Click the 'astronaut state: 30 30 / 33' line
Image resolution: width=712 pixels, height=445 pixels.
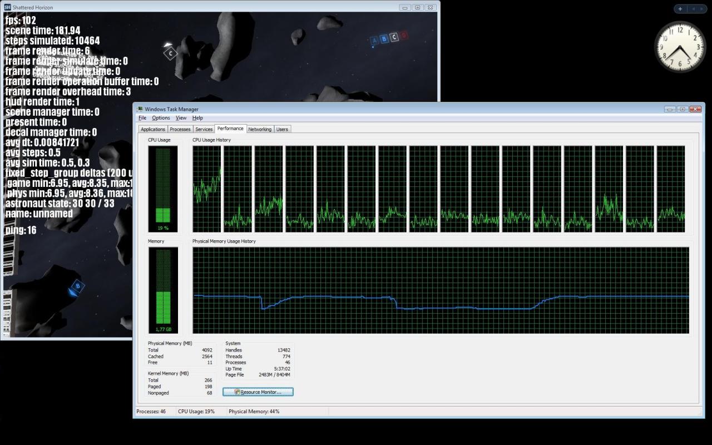point(60,204)
